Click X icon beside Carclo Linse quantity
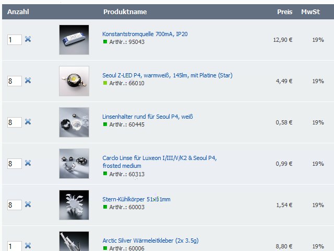The image size is (334, 251). (28, 163)
